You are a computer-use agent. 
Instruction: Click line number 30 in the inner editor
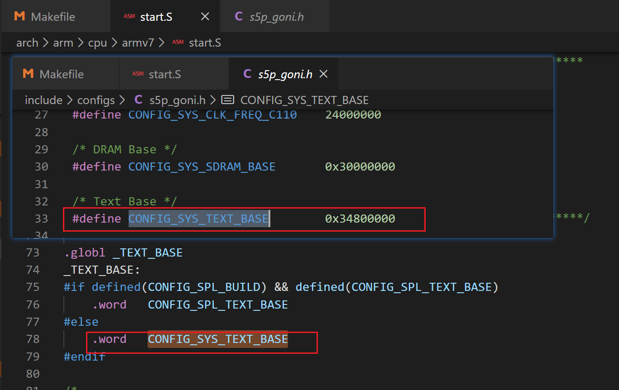pos(41,166)
